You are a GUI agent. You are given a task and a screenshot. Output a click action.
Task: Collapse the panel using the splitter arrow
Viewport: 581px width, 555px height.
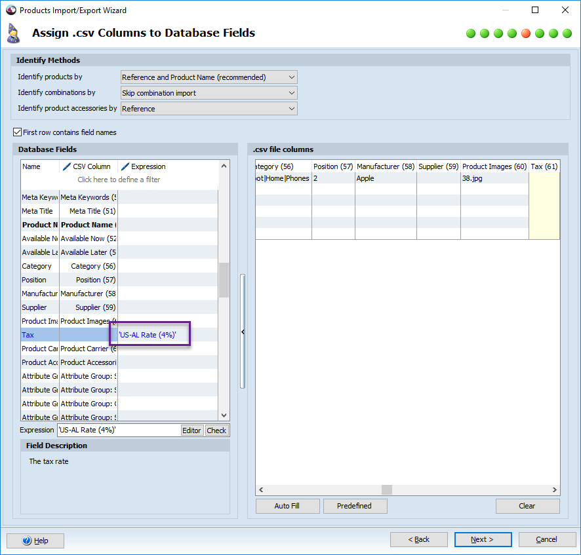243,332
